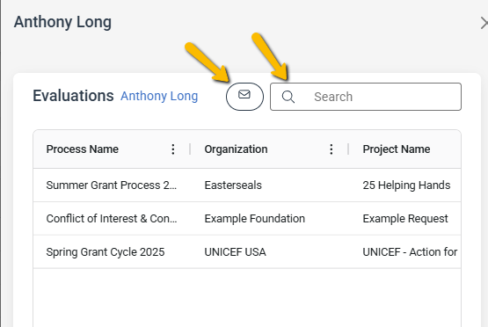Click the envelope email evaluator button

(x=244, y=97)
